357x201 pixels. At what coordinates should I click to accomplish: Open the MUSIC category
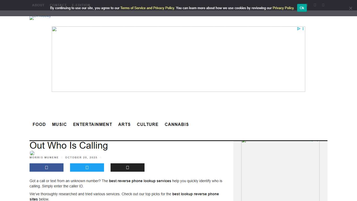point(59,125)
